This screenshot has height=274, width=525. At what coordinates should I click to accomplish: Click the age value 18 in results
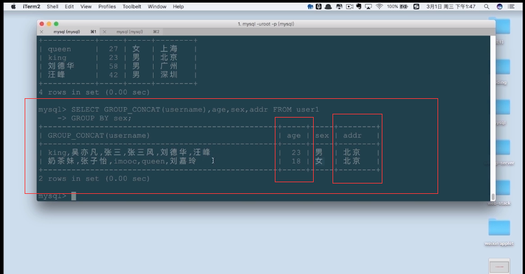pos(296,161)
